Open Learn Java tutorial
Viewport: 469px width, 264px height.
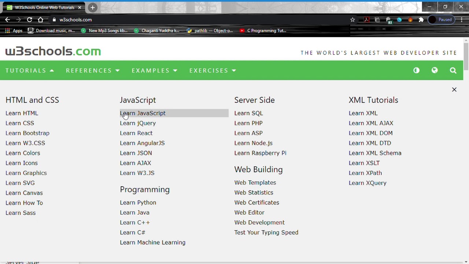coord(134,213)
